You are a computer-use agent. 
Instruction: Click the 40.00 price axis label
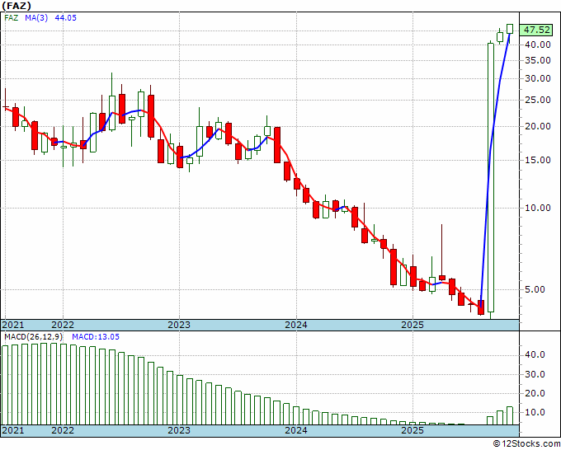click(537, 45)
